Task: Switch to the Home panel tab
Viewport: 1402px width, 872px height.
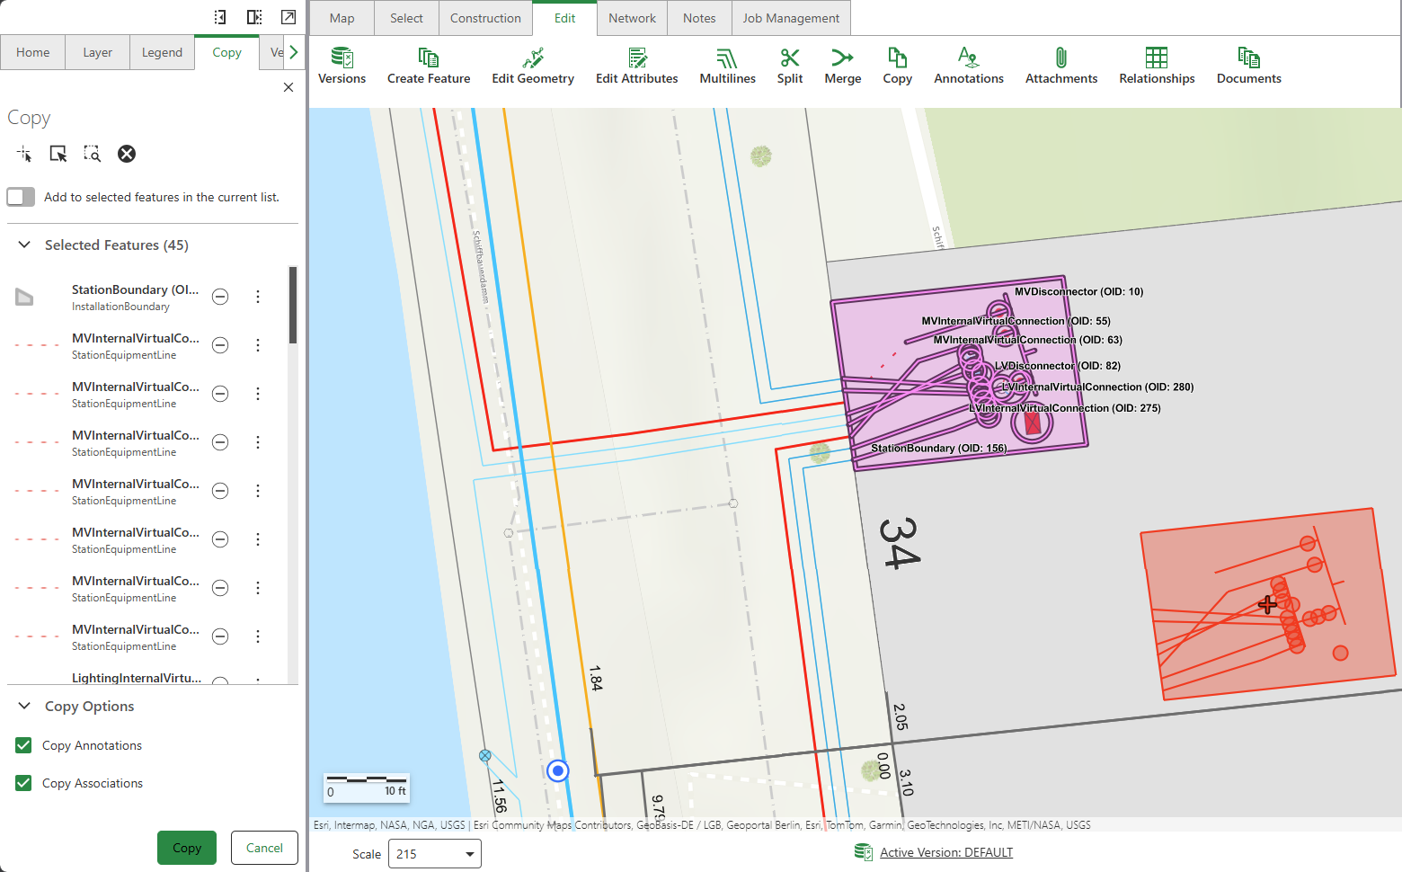Action: pos(32,52)
